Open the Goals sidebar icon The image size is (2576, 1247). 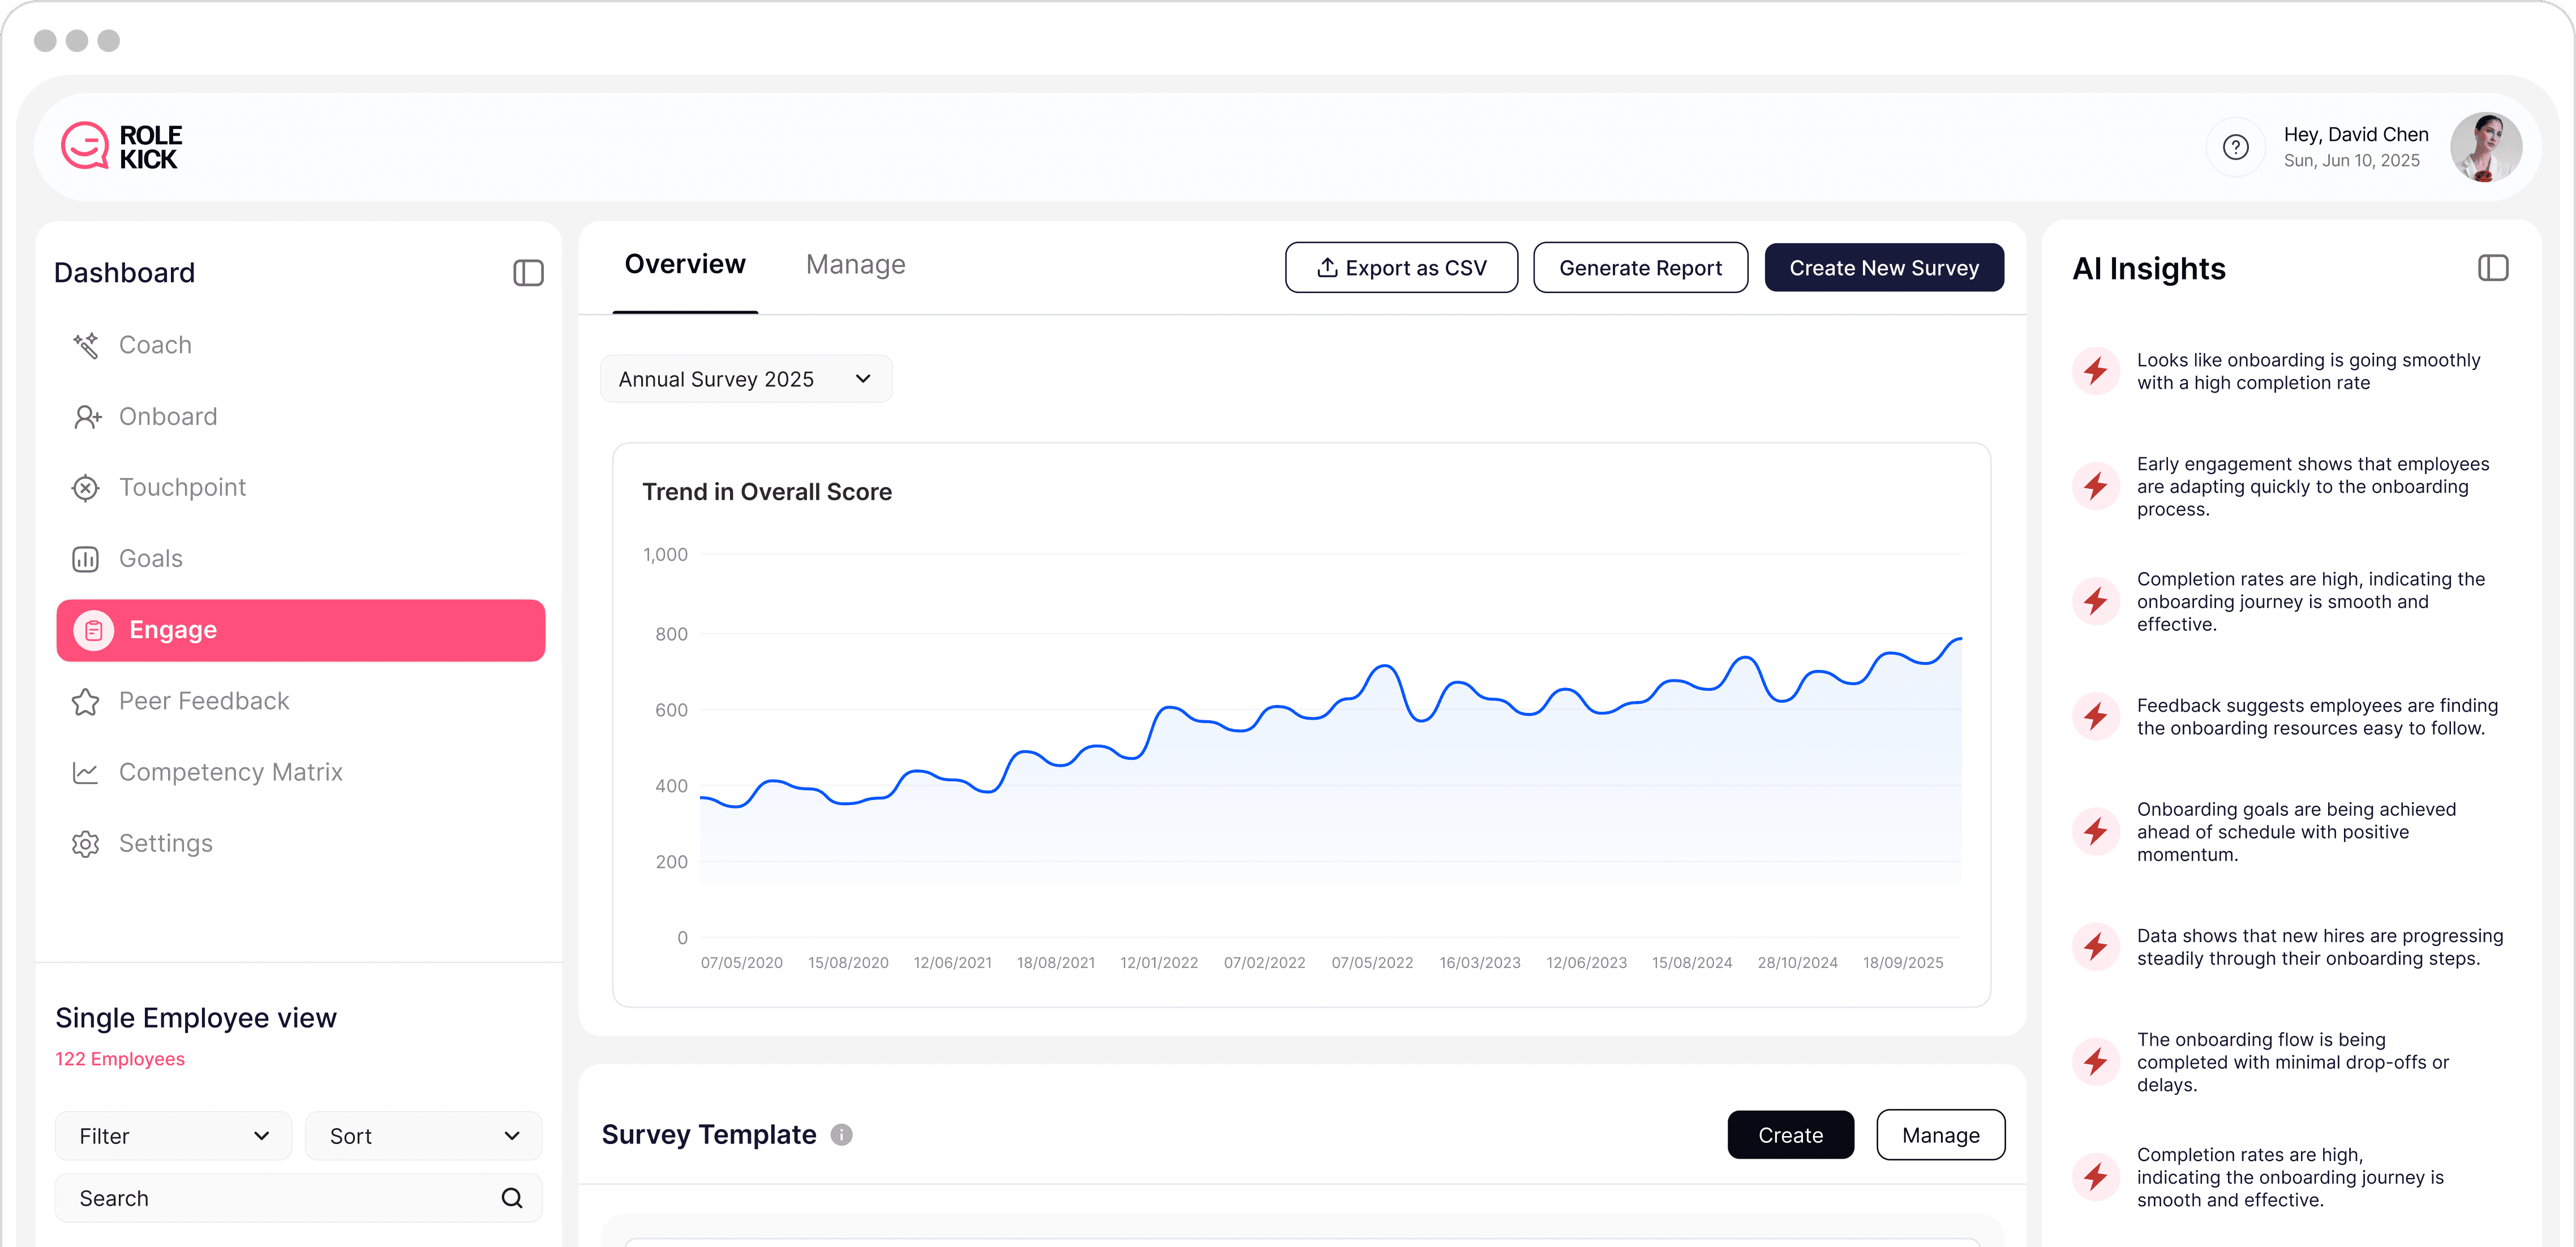(x=86, y=559)
